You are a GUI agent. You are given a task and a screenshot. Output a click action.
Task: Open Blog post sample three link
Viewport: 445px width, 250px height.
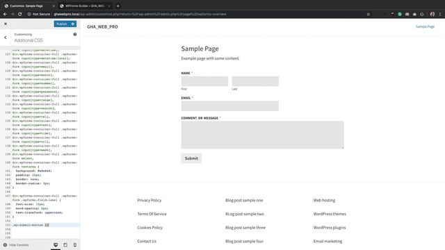coord(245,227)
